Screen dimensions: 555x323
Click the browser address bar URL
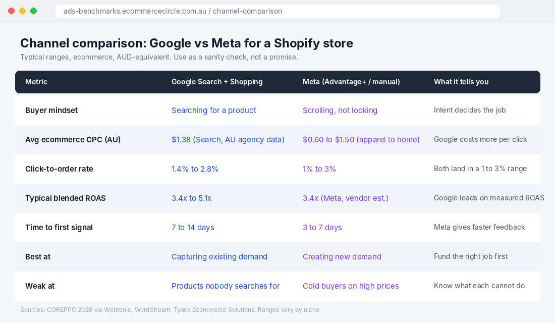173,11
